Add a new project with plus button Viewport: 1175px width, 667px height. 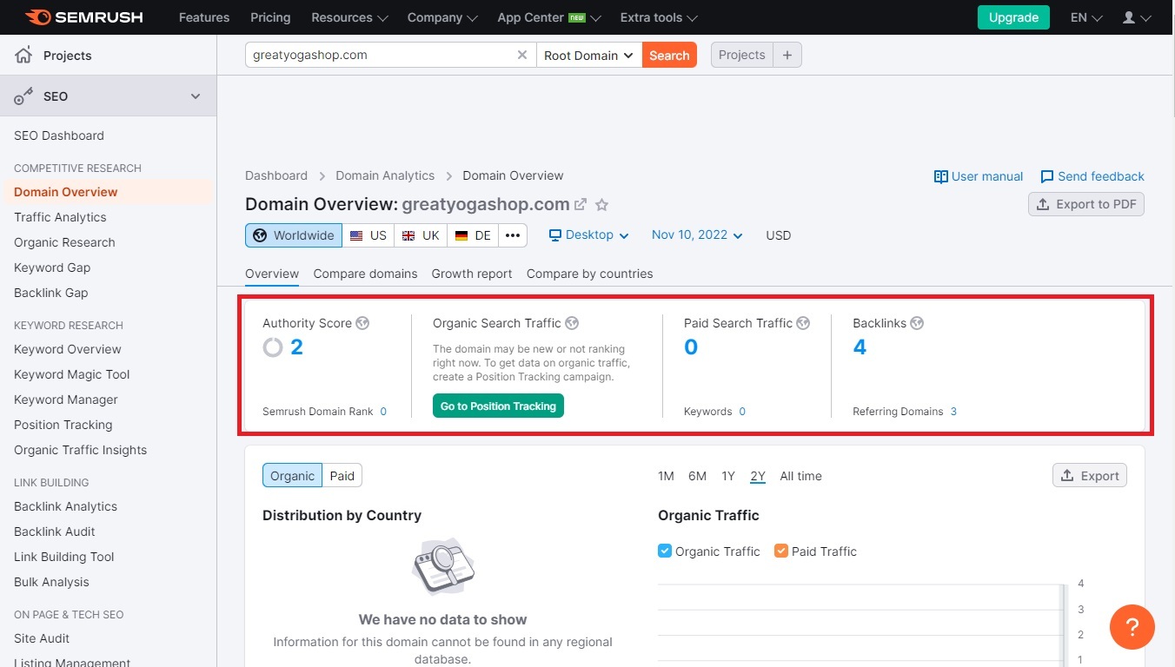[x=787, y=55]
